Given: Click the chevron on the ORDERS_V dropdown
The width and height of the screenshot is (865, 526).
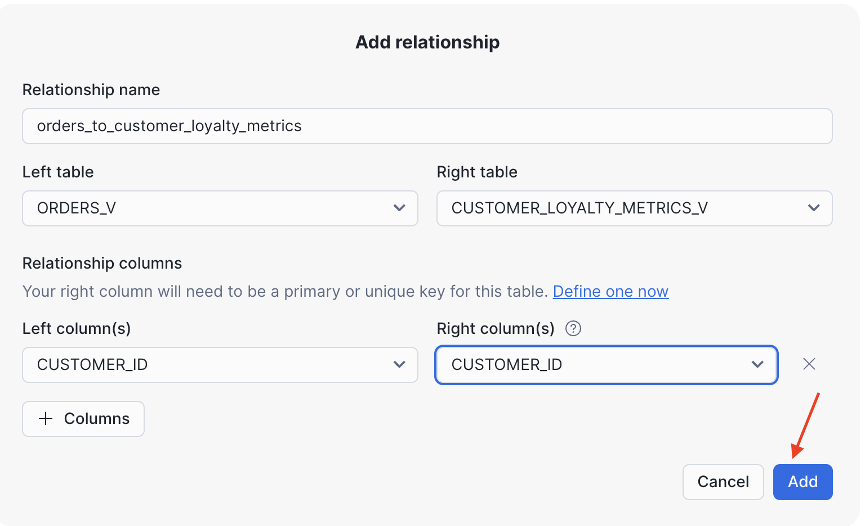Looking at the screenshot, I should tap(400, 208).
